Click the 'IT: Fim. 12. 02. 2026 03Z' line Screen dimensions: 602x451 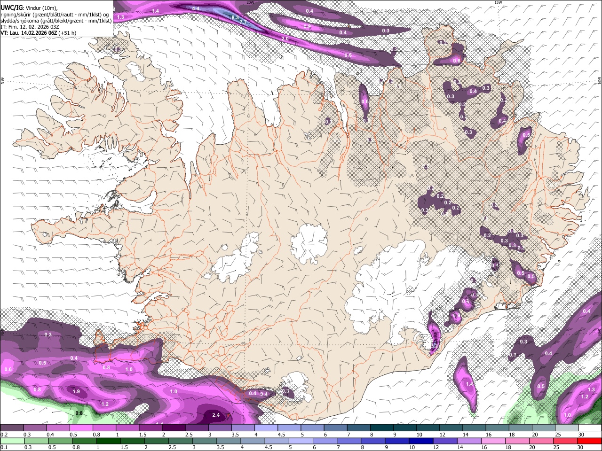tap(30, 27)
